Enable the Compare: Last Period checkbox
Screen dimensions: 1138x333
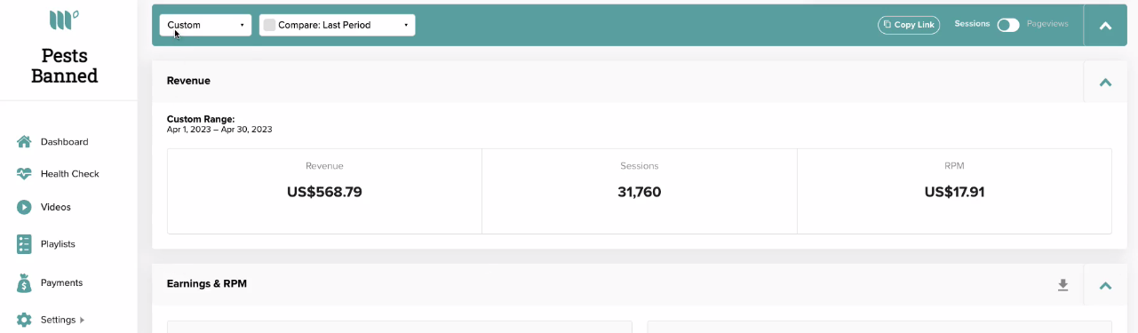click(x=269, y=25)
